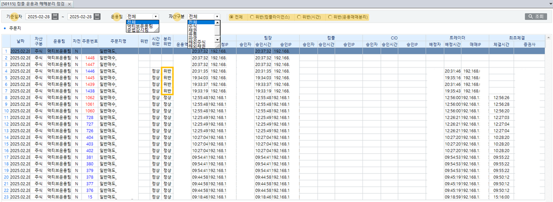The height and width of the screenshot is (202, 553).
Task: Click 체결시간 cell 15:16:00
Action: coord(502,197)
